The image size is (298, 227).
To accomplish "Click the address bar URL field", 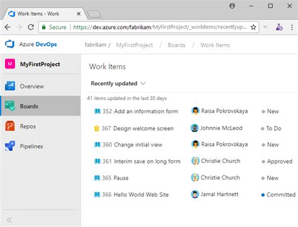I will click(x=149, y=27).
